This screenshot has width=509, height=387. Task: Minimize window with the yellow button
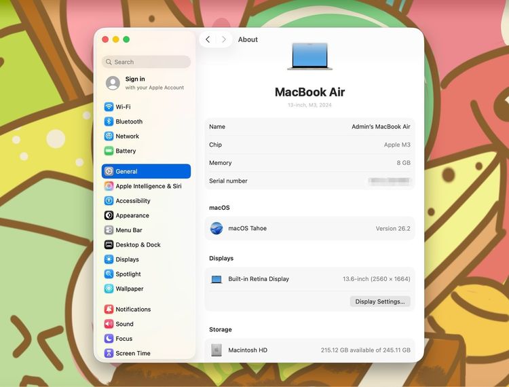[x=116, y=39]
